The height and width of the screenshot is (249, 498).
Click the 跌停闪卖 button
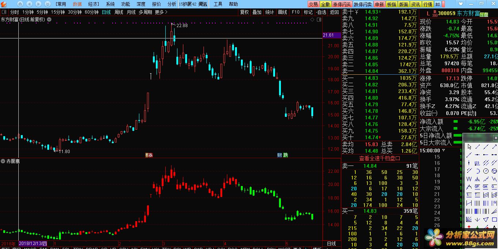click(363, 4)
